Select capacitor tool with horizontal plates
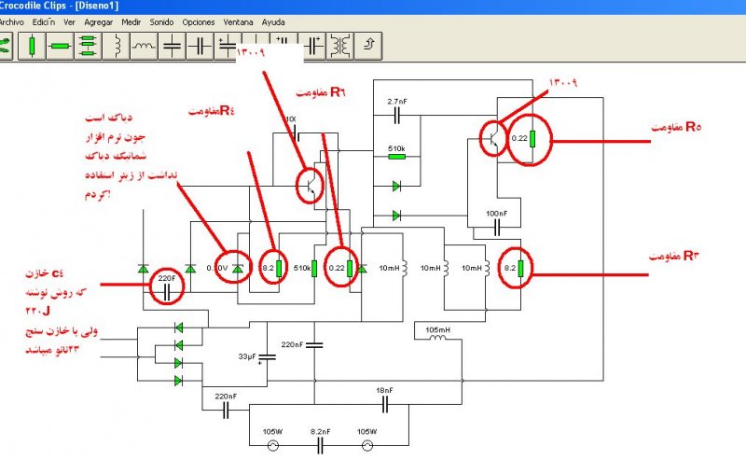Screen dimensions: 746x474 pyautogui.click(x=172, y=46)
